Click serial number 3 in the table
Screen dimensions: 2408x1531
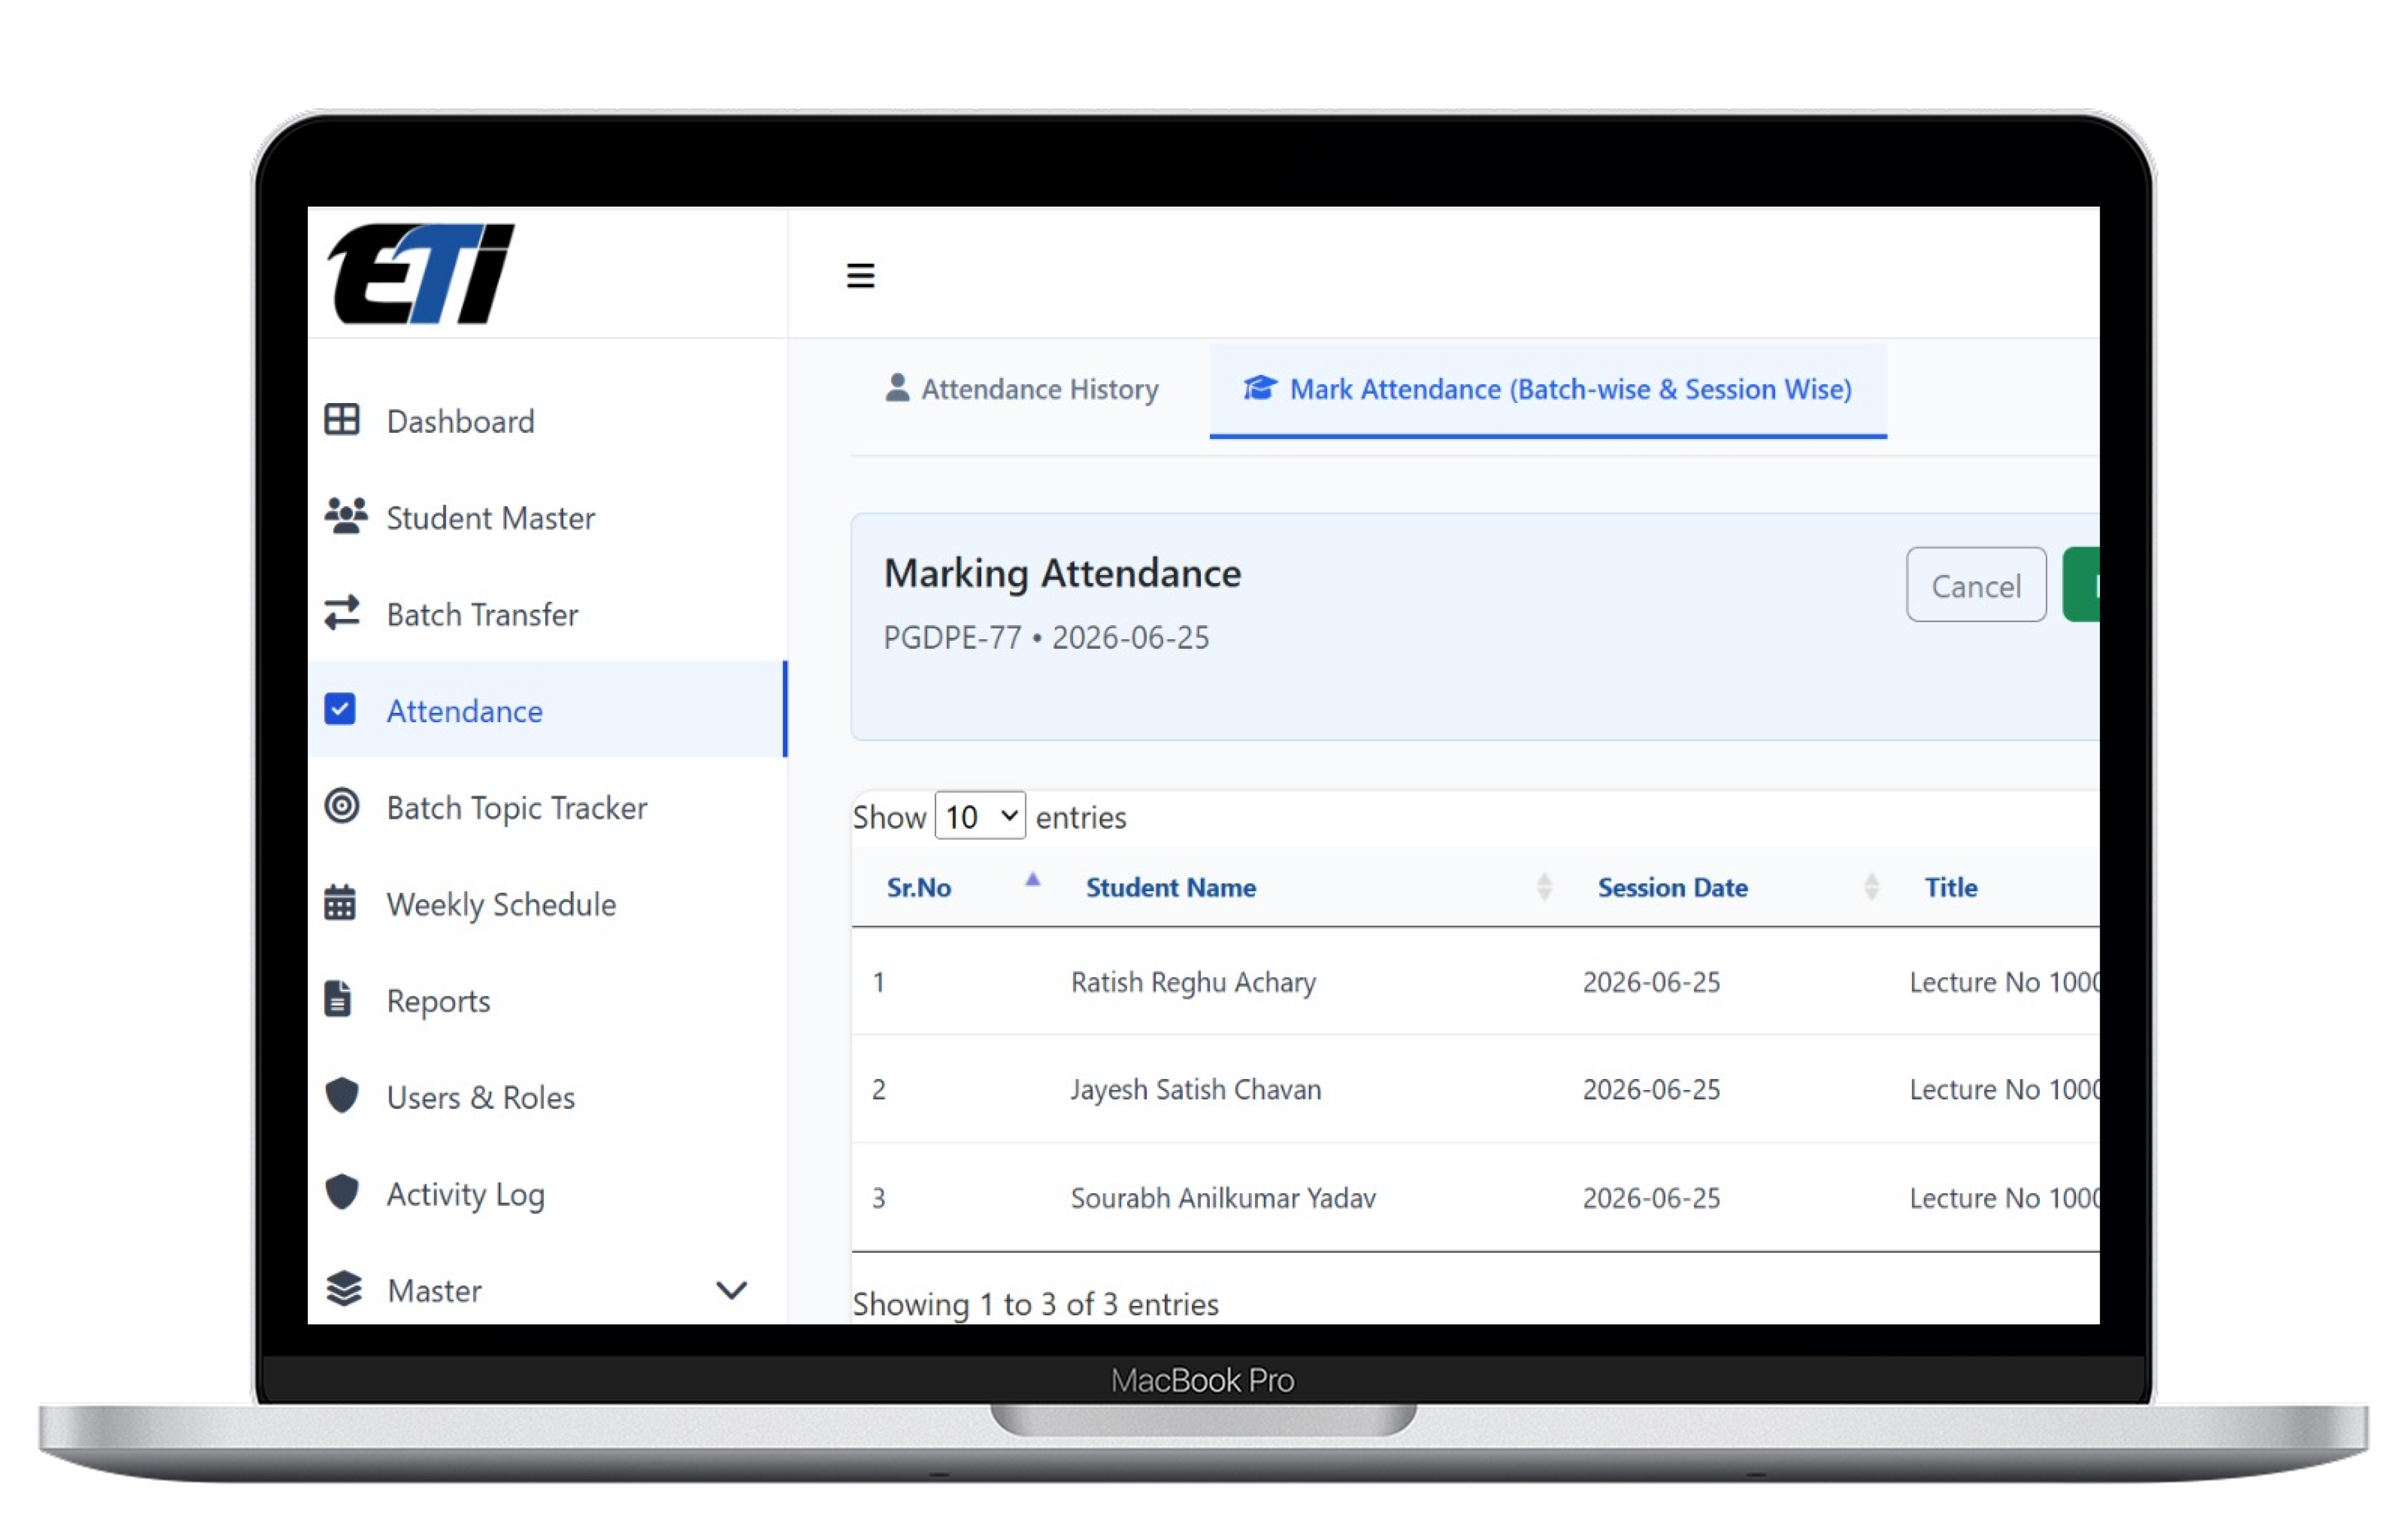point(878,1198)
